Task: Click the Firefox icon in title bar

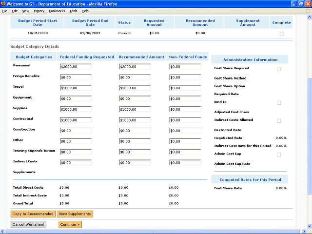Action: coord(3,3)
